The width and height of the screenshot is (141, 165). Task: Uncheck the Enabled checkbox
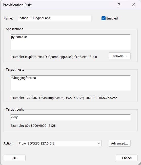pos(104,18)
